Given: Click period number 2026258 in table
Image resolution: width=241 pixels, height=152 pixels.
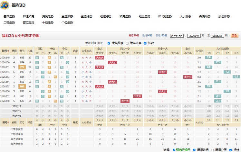Looking at the screenshot, I should (x=5, y=101).
